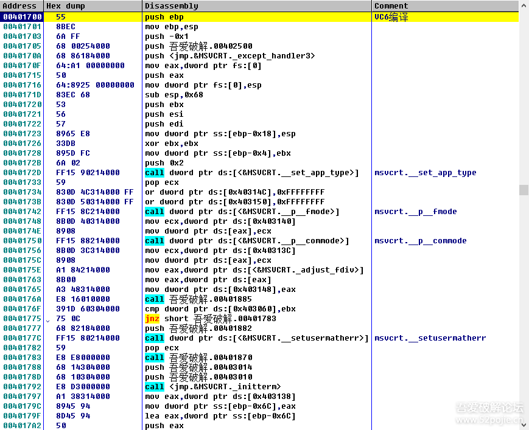Select push 吾爱破解.00401882 instruction

click(x=198, y=329)
